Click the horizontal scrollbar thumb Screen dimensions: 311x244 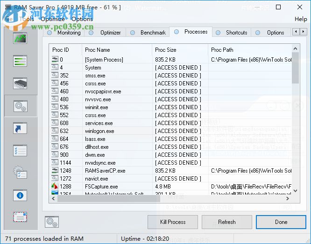point(109,198)
